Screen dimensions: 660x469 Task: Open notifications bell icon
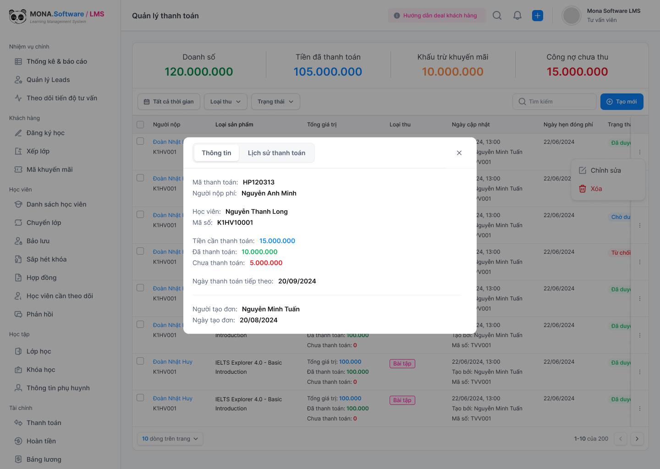[x=517, y=16]
